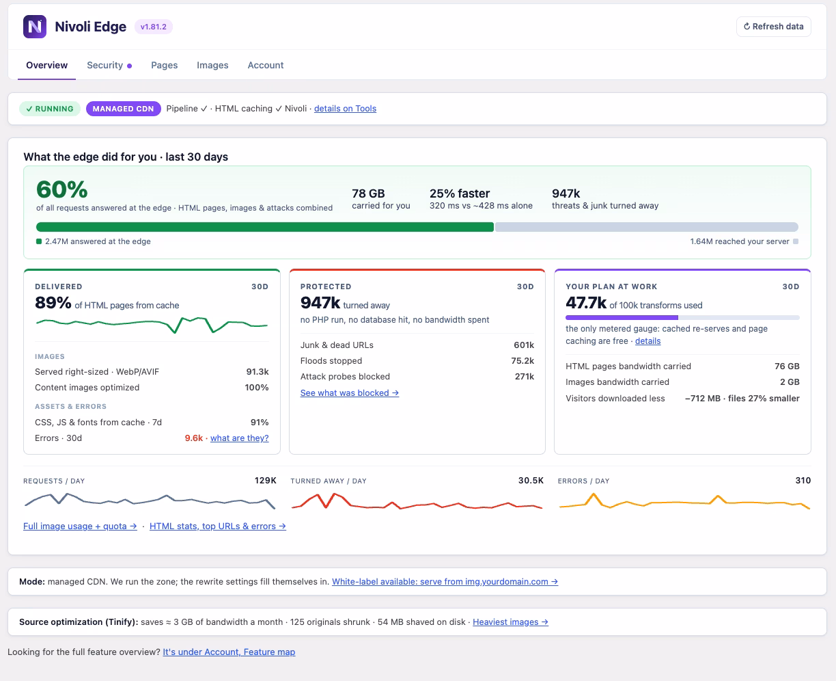The width and height of the screenshot is (836, 681).
Task: Switch to the Security tab
Action: tap(109, 66)
